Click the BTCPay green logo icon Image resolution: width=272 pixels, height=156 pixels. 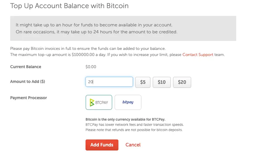92,102
